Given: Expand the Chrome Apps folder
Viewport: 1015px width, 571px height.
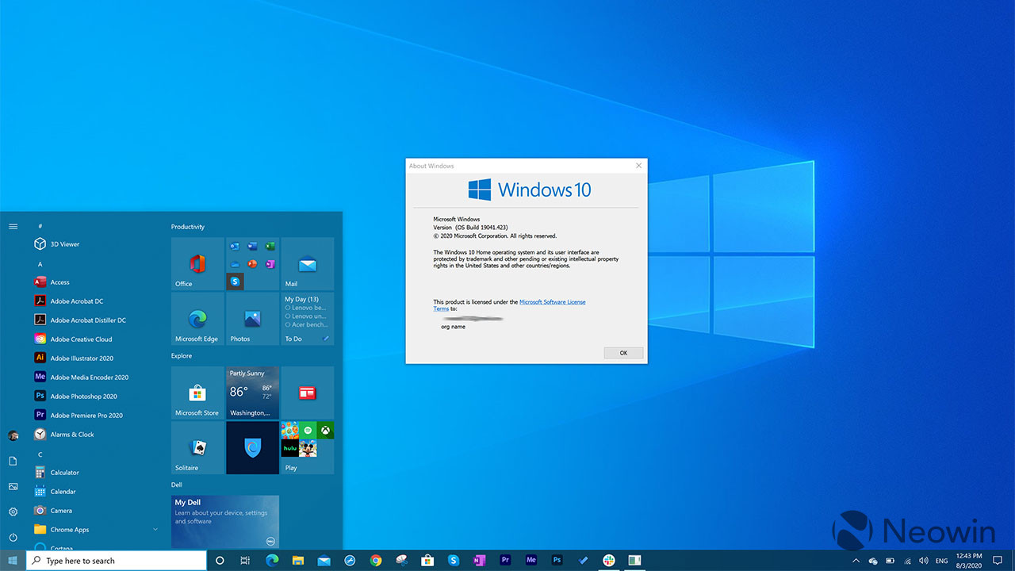Looking at the screenshot, I should pyautogui.click(x=97, y=530).
